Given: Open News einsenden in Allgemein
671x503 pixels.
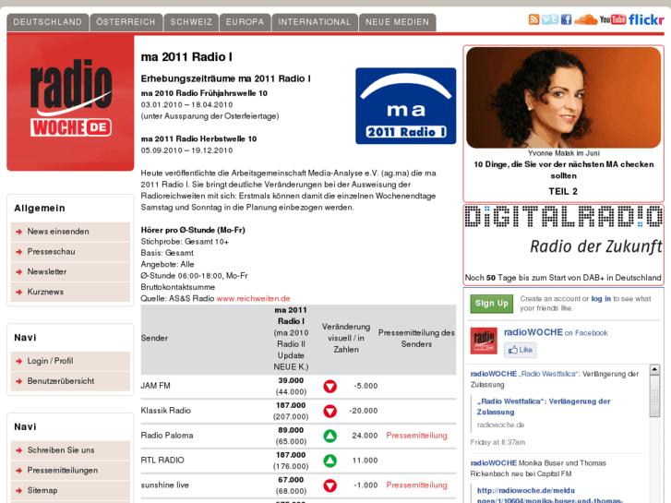Looking at the screenshot, I should point(71,232).
